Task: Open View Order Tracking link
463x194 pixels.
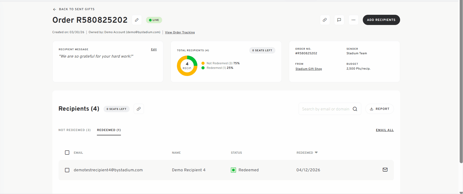Action: (180, 32)
